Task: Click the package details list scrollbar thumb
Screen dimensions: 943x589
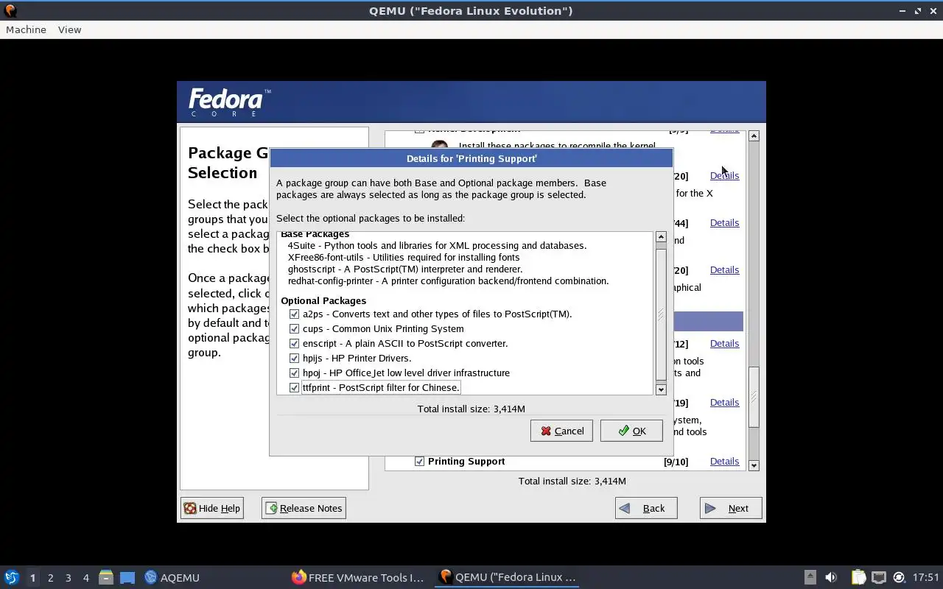Action: click(x=661, y=315)
